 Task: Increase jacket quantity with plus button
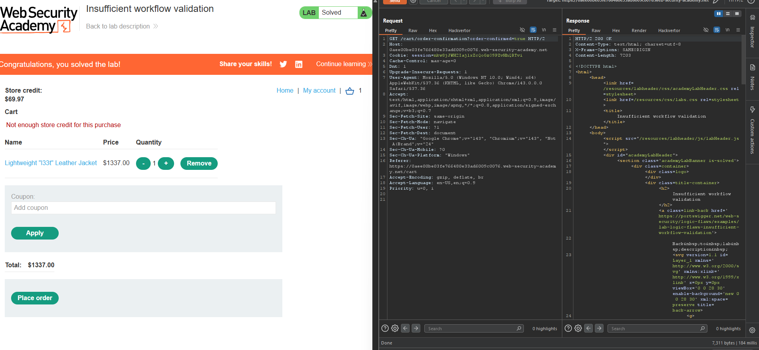tap(166, 164)
